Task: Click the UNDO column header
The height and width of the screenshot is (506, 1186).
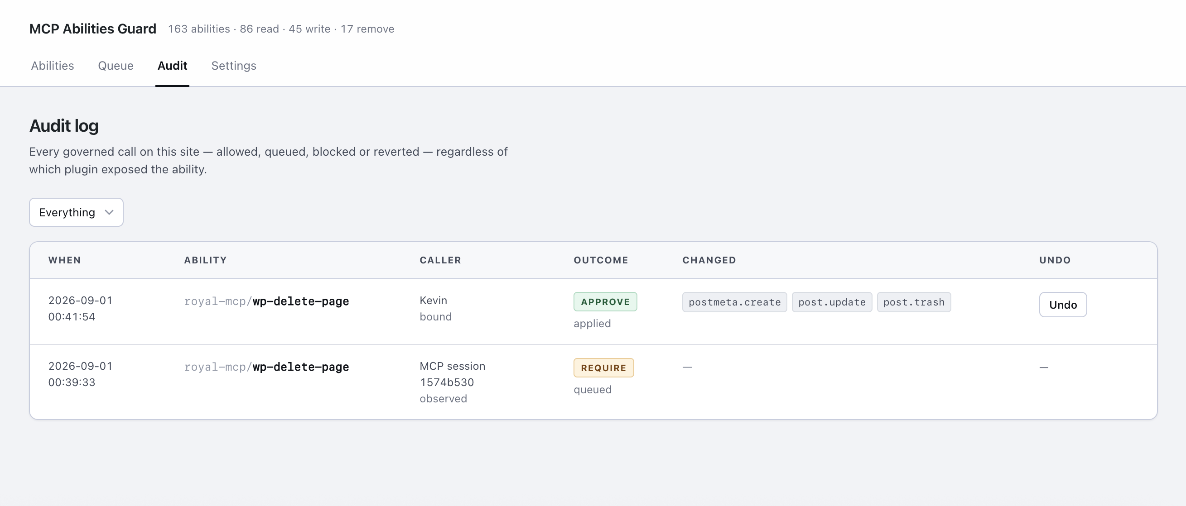Action: (1055, 260)
